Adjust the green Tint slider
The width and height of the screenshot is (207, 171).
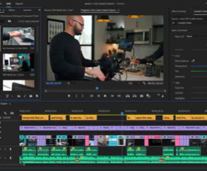click(199, 71)
